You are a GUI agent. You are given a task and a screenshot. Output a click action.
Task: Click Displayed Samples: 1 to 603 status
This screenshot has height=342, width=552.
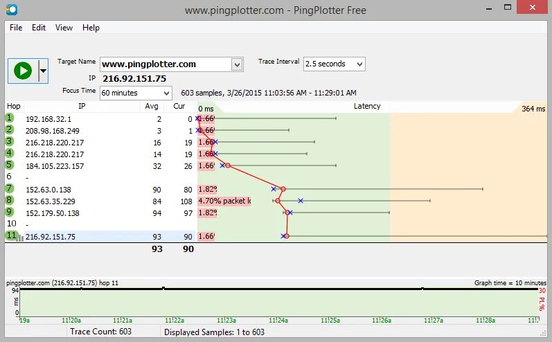click(x=214, y=332)
